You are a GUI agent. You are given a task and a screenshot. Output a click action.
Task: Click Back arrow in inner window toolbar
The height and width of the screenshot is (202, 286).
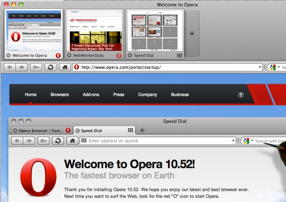17,141
